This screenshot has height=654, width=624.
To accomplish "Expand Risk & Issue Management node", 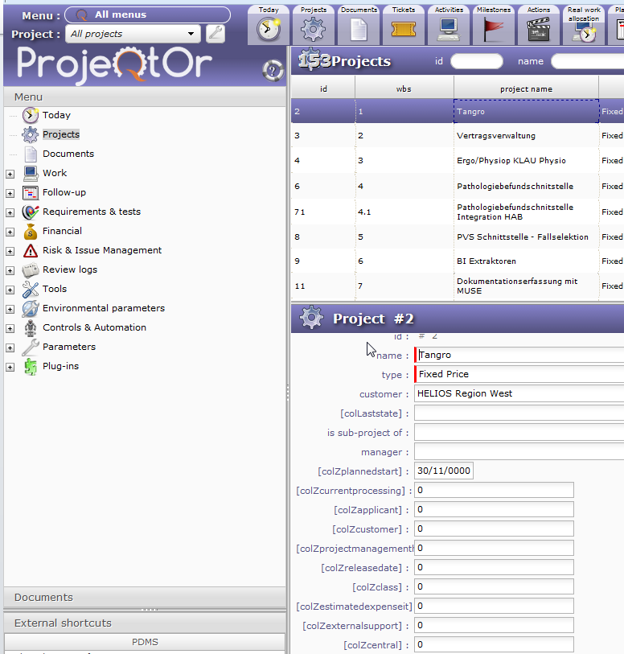I will (x=10, y=250).
